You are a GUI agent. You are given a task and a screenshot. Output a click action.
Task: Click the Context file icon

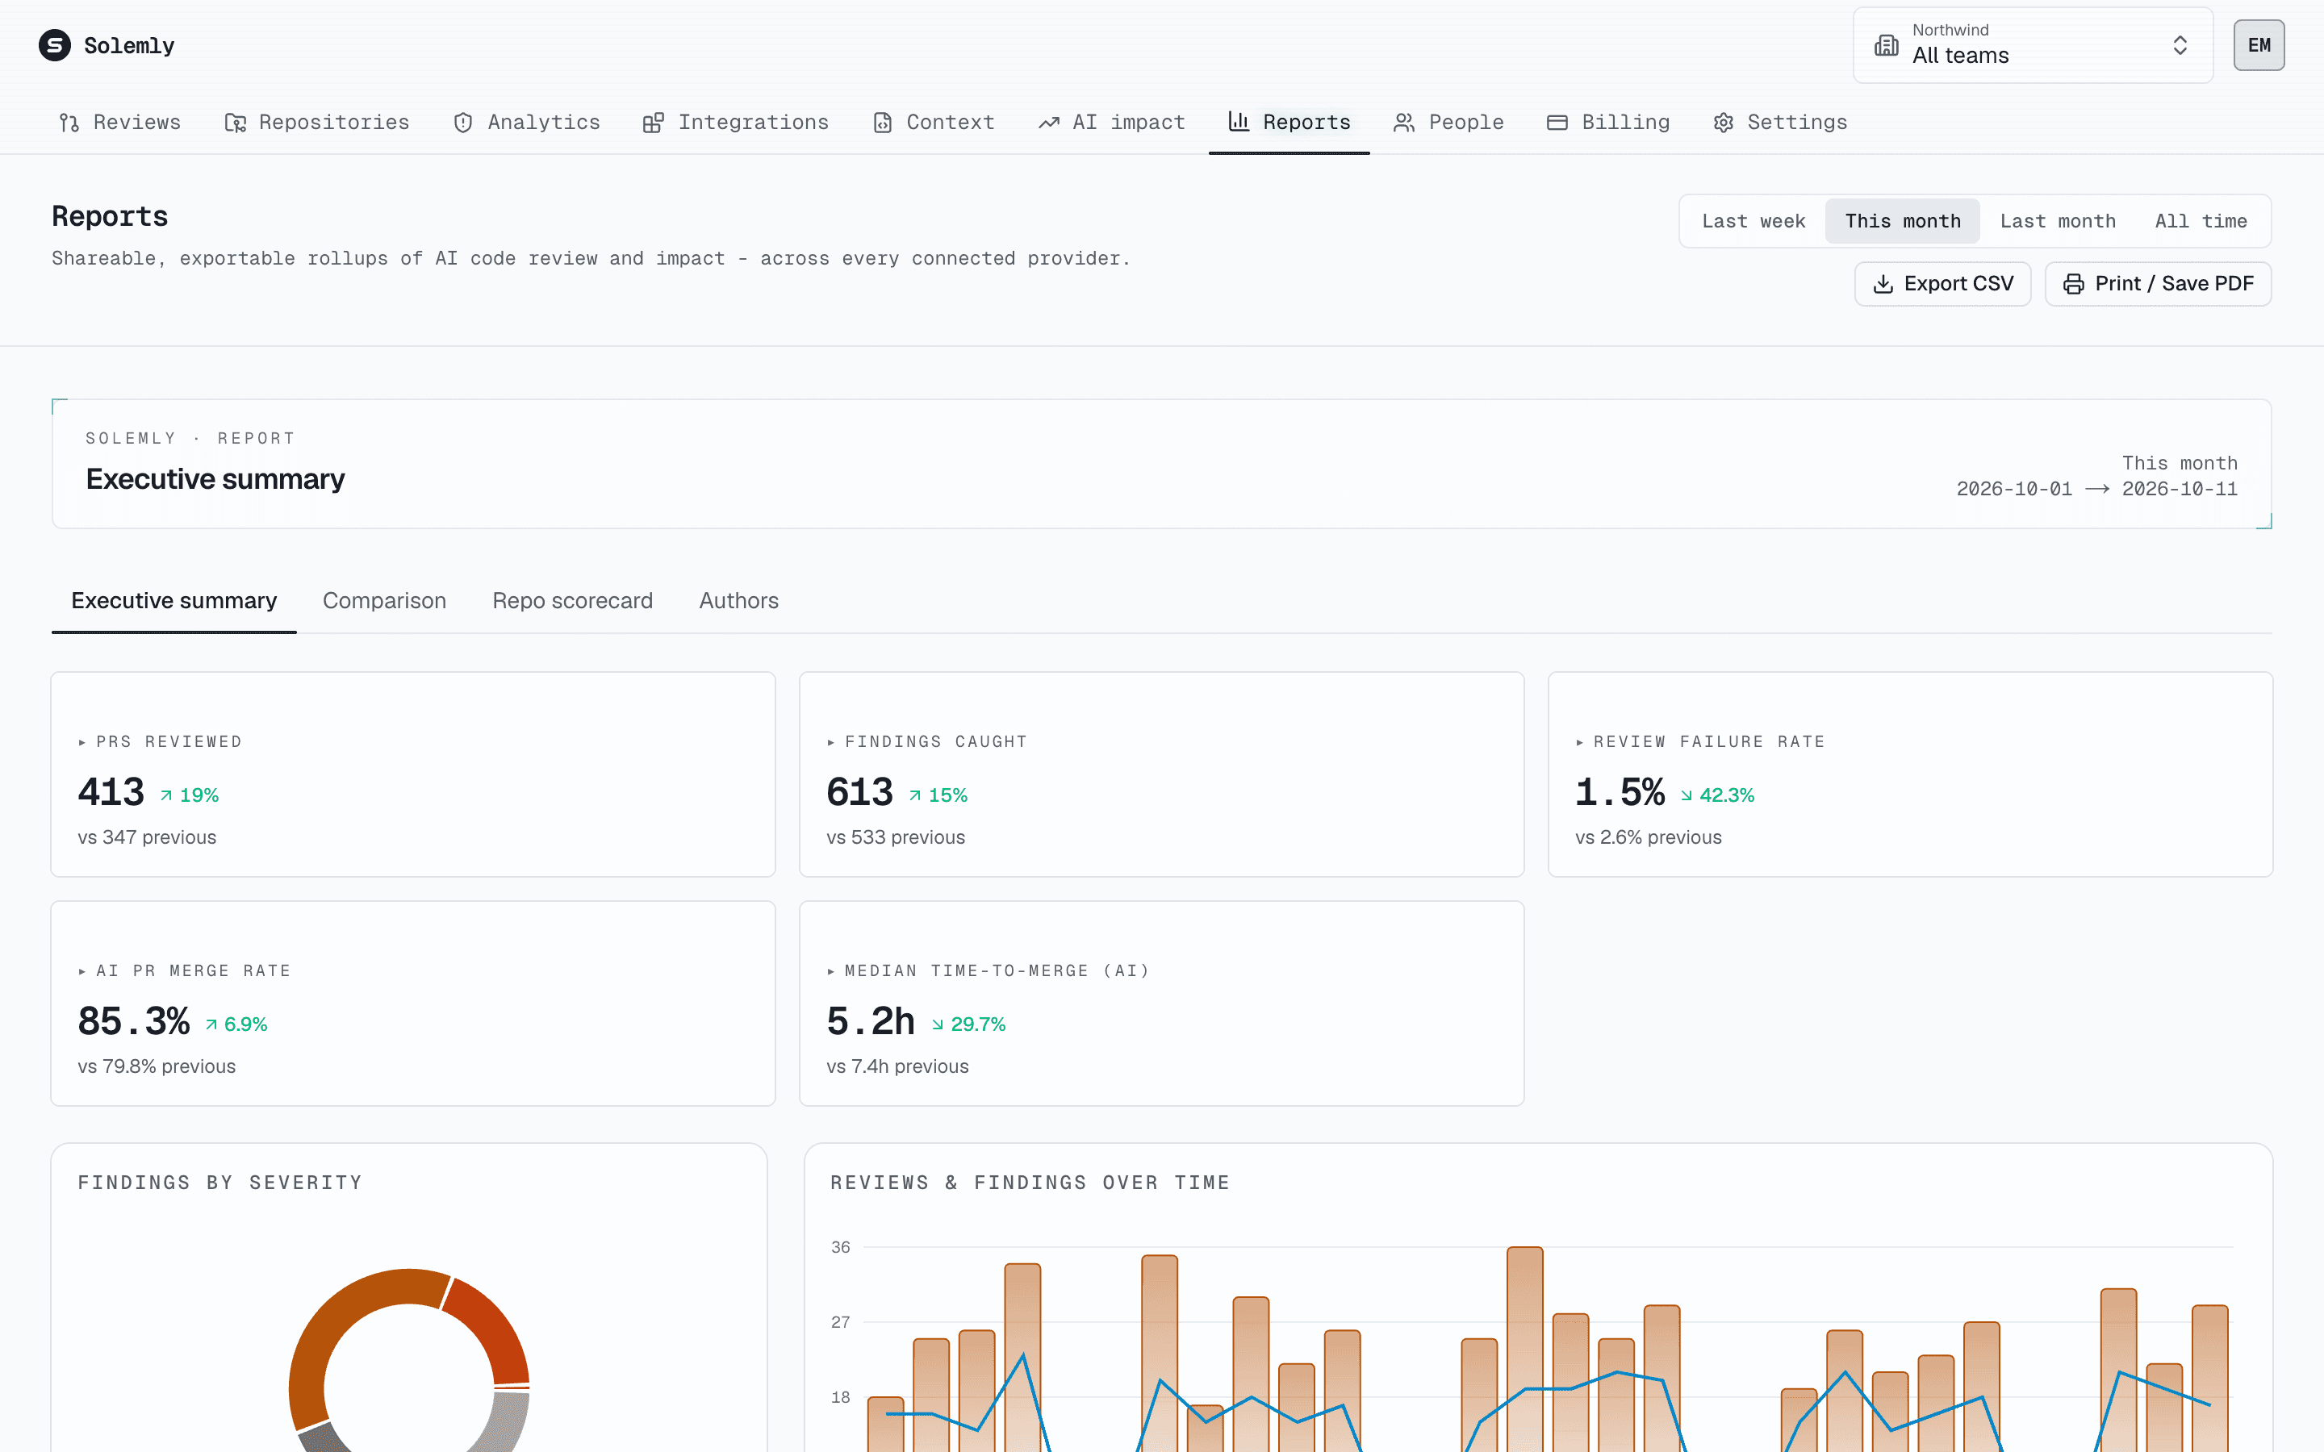883,123
